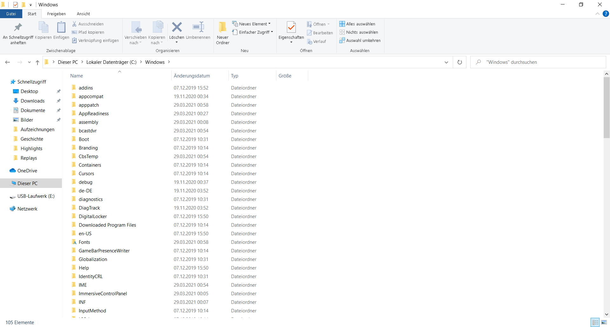Pin to quick access (An Schnellzugriff anheften)
Image resolution: width=610 pixels, height=327 pixels.
[x=18, y=33]
